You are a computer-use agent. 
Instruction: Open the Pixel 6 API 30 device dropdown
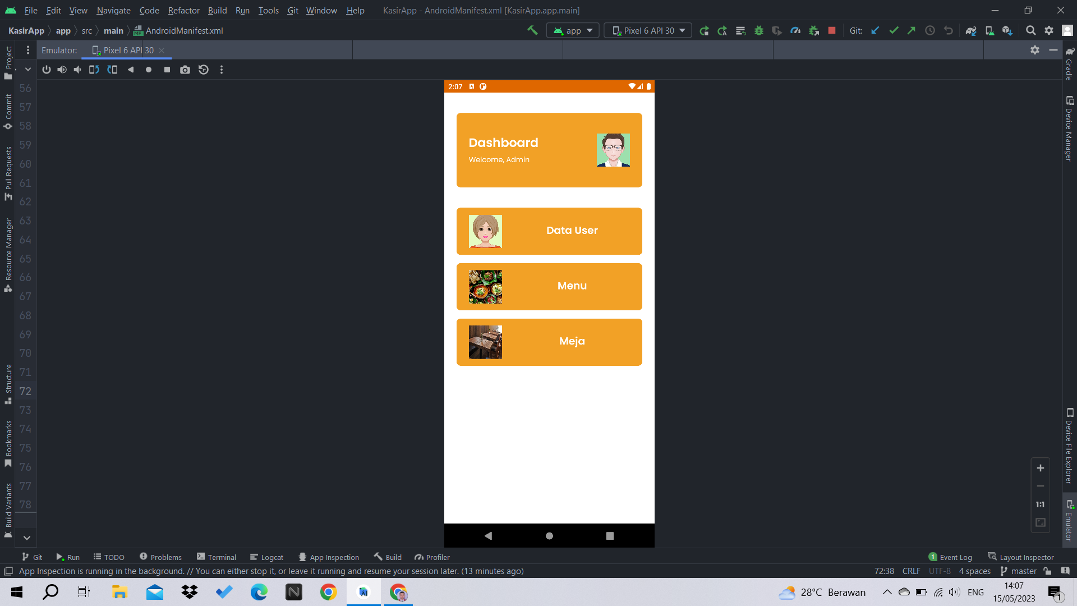(648, 30)
